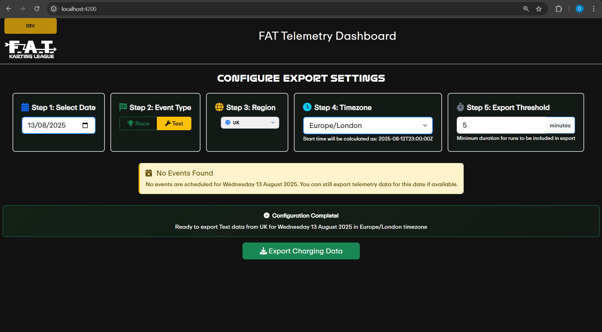Click the Step 2: Event Type heading
This screenshot has height=332, width=602.
(x=160, y=107)
